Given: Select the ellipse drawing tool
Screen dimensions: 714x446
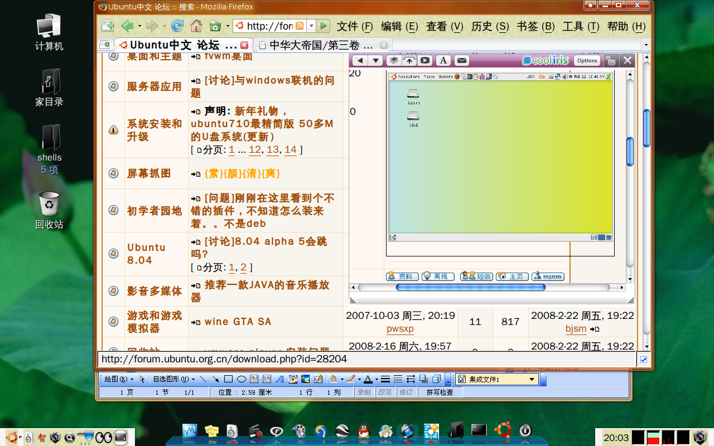Looking at the screenshot, I should (x=241, y=379).
